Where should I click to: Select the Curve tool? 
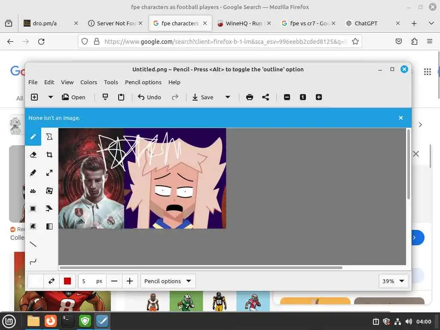(33, 262)
